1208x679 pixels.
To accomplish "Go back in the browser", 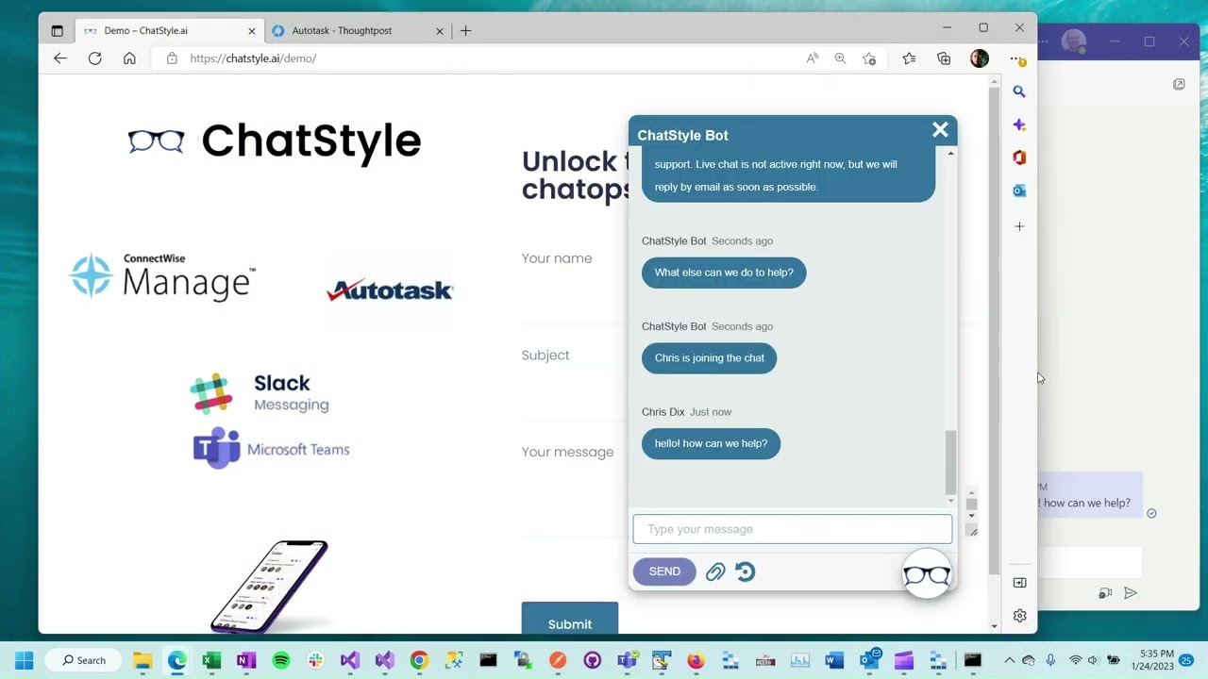I will click(60, 58).
